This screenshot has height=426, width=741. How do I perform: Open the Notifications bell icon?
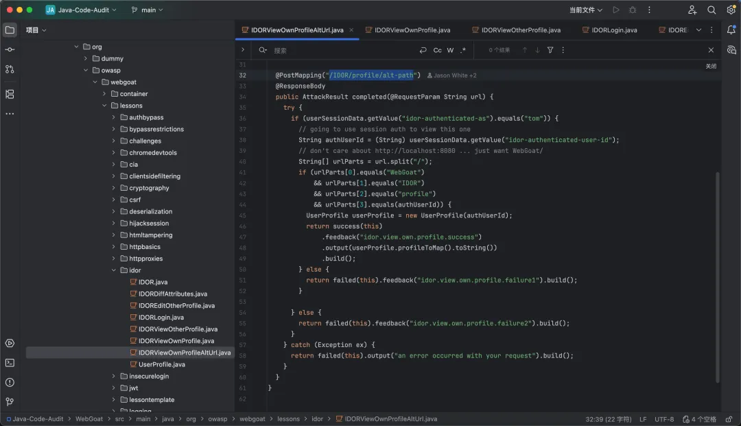731,30
